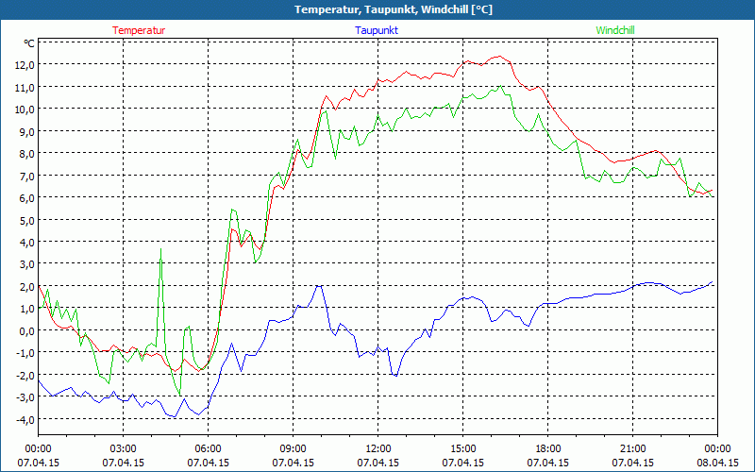Click the '3,0' y-axis value

click(x=26, y=265)
